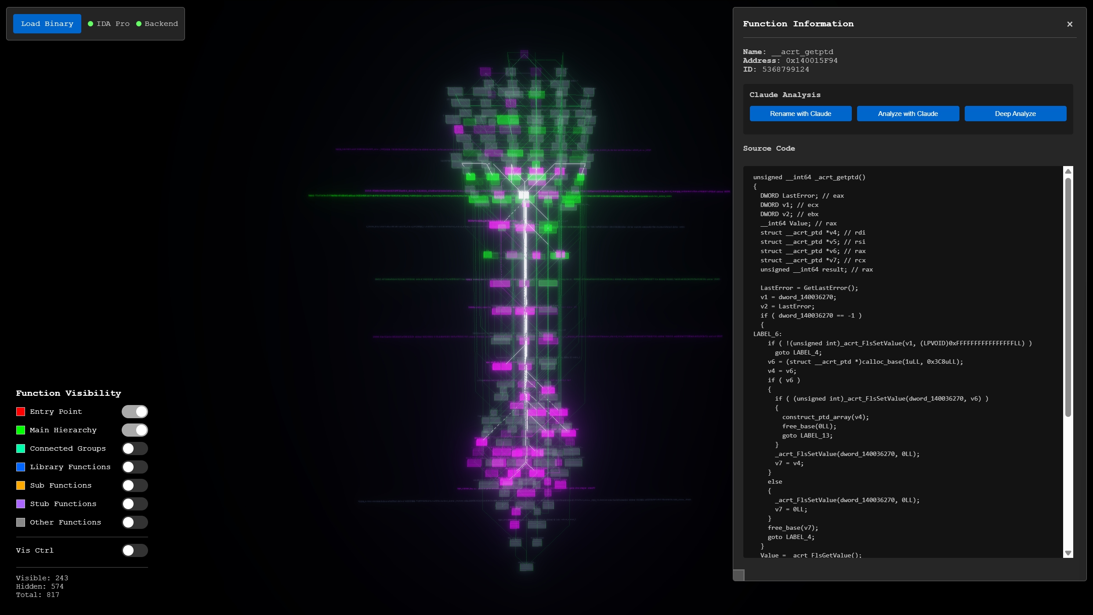The width and height of the screenshot is (1093, 615).
Task: Click the source code scroll-up arrow
Action: 1068,171
